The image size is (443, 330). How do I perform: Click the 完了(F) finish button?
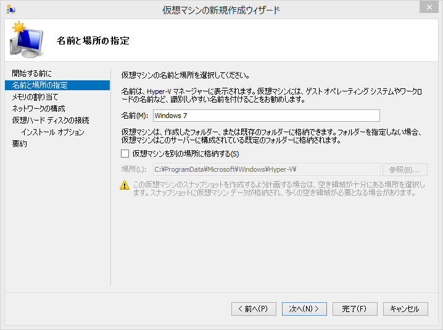[355, 309]
